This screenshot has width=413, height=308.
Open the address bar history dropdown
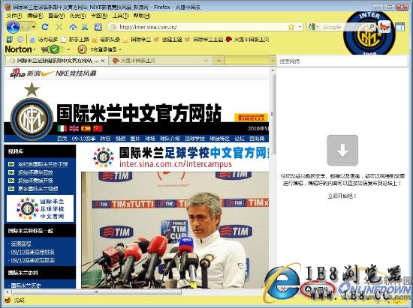(300, 27)
